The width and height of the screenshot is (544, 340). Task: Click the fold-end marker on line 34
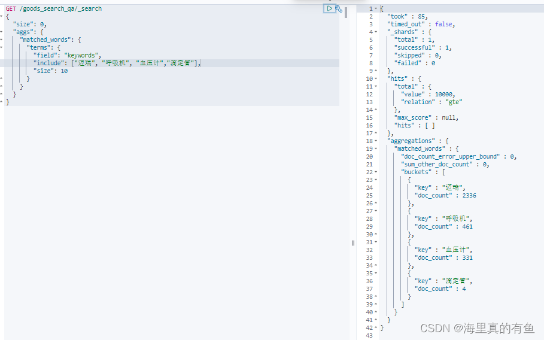click(x=376, y=265)
